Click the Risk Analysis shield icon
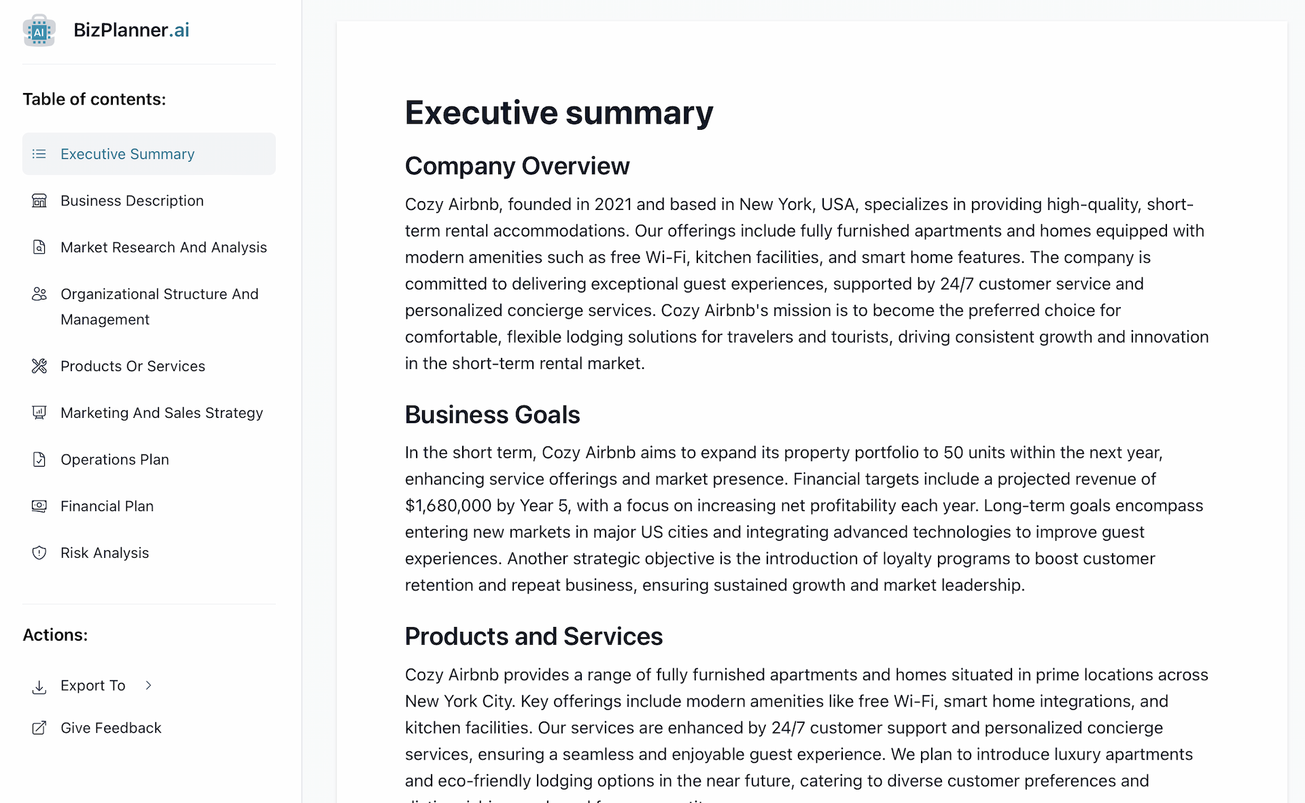This screenshot has height=803, width=1305. [39, 553]
